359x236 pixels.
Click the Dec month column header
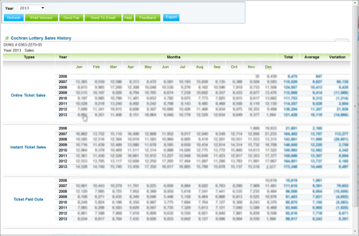click(268, 67)
